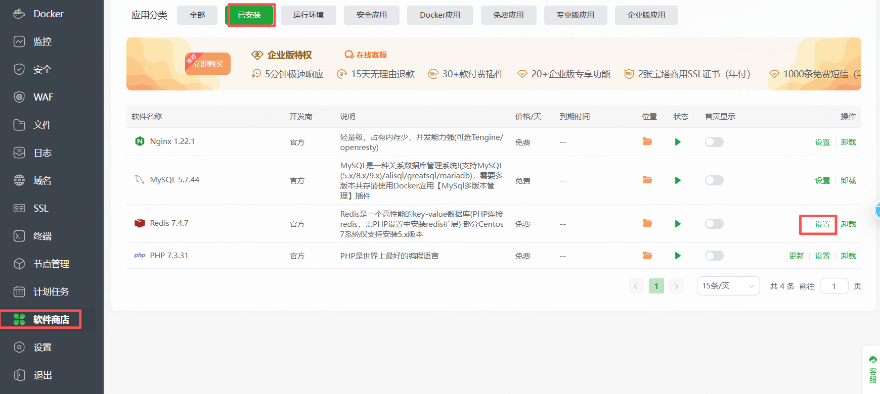Open 在线客服 link in banner
The width and height of the screenshot is (880, 394).
(366, 55)
